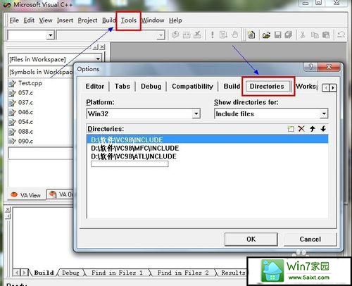Move directory up arrow icon
This screenshot has width=352, height=286.
(313, 129)
